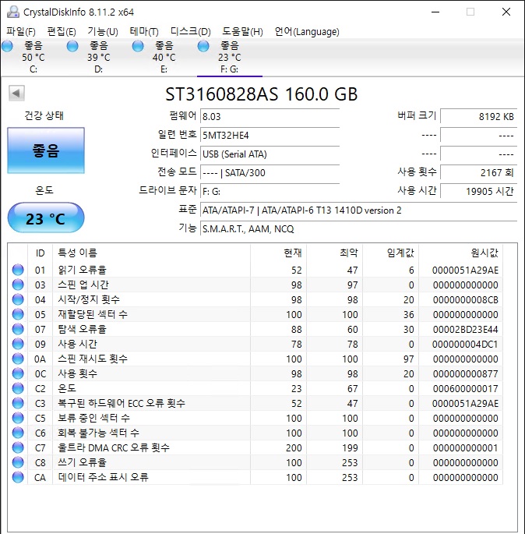Click the status icon for attribute CA
Image resolution: width=525 pixels, height=534 pixels.
[x=18, y=477]
